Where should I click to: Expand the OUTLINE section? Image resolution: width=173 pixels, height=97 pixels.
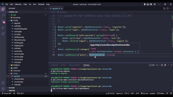click(x=27, y=88)
